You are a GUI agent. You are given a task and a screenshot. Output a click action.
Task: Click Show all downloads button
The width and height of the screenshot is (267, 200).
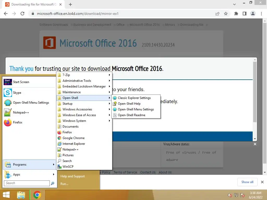click(x=247, y=182)
